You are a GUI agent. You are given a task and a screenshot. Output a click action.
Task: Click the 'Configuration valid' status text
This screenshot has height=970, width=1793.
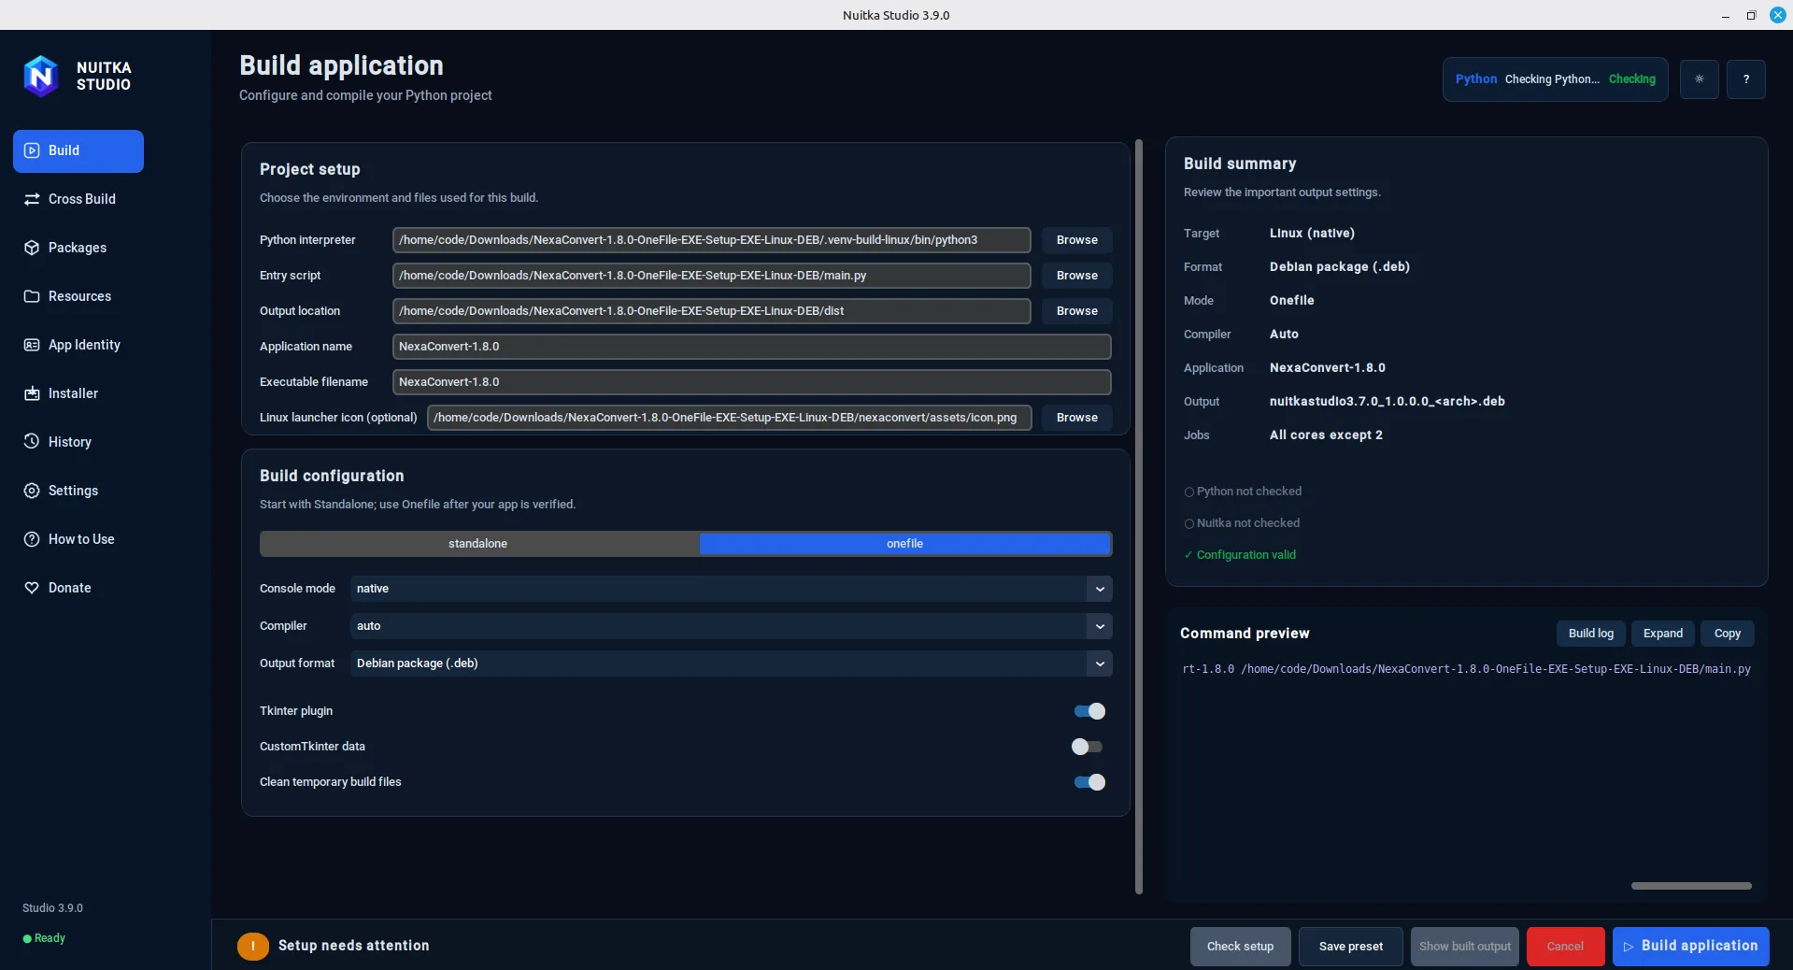(1246, 555)
